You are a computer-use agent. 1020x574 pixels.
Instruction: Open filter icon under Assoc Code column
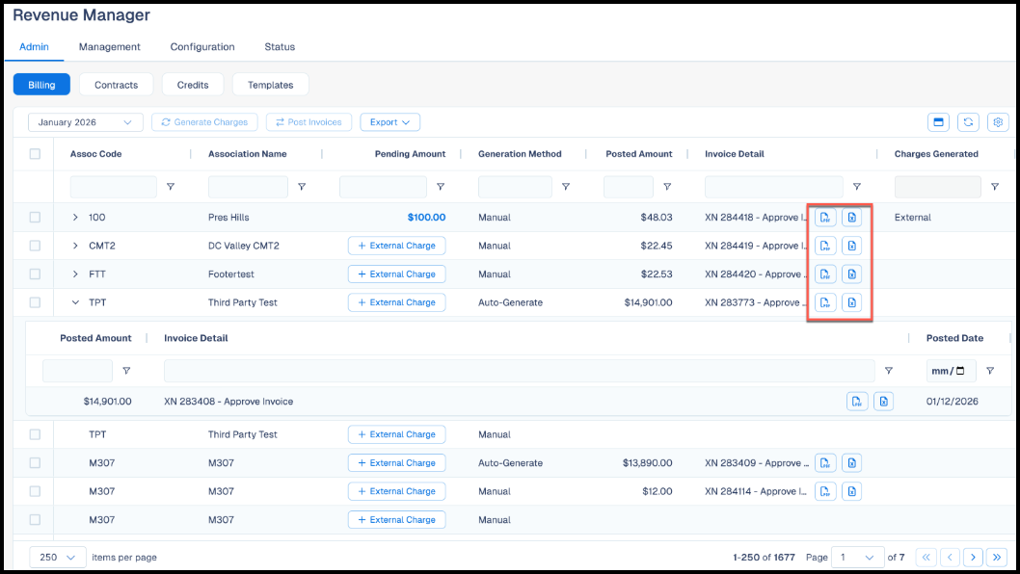(171, 187)
